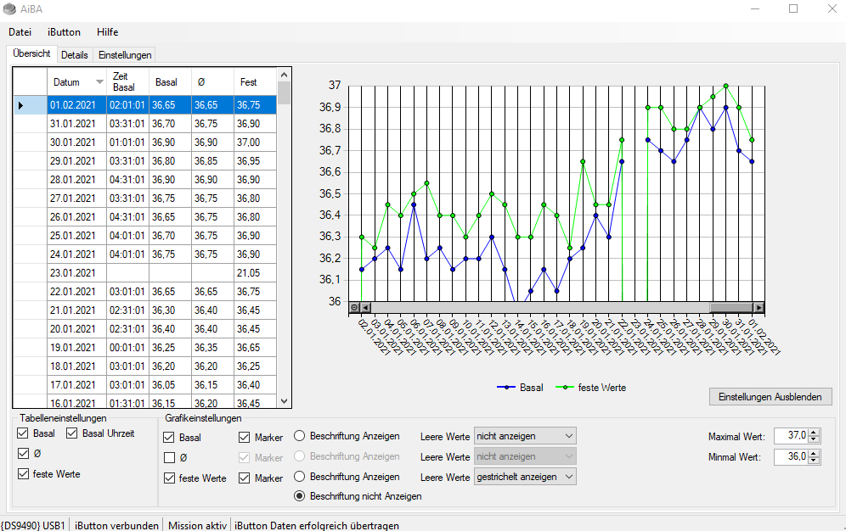Select the date cell 31.01.2021
846x531 pixels.
tap(76, 124)
